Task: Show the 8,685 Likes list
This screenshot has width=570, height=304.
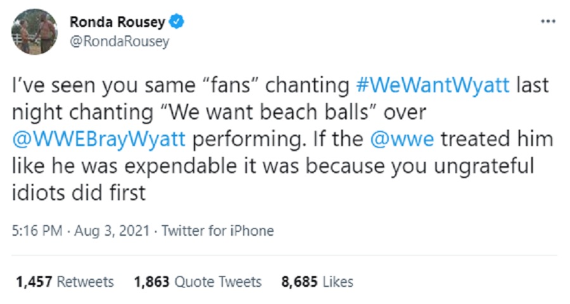Action: 317,281
